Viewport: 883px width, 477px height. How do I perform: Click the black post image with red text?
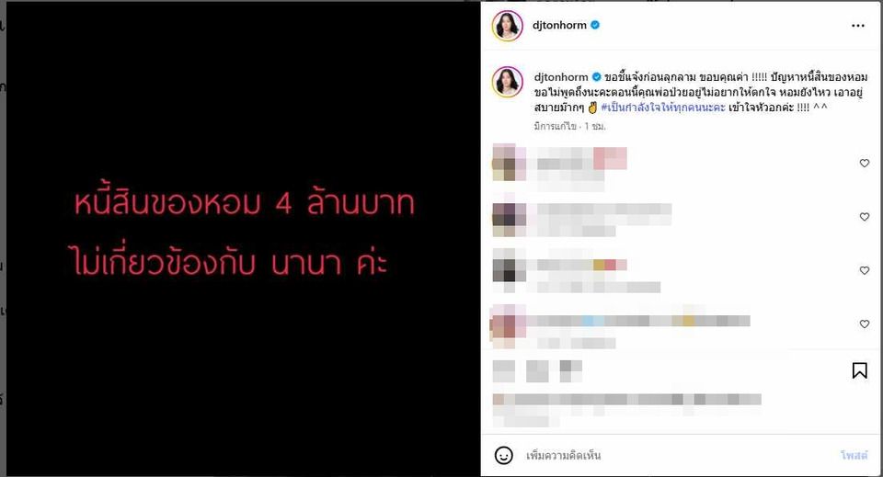tap(243, 239)
